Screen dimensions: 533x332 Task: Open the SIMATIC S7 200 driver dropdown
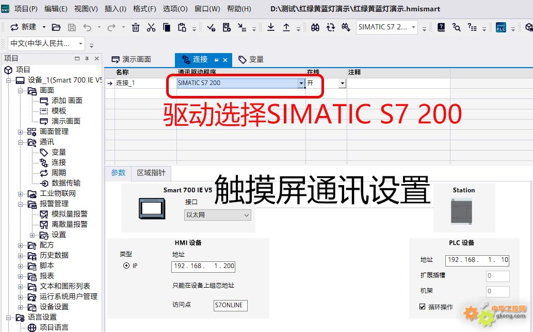[301, 83]
